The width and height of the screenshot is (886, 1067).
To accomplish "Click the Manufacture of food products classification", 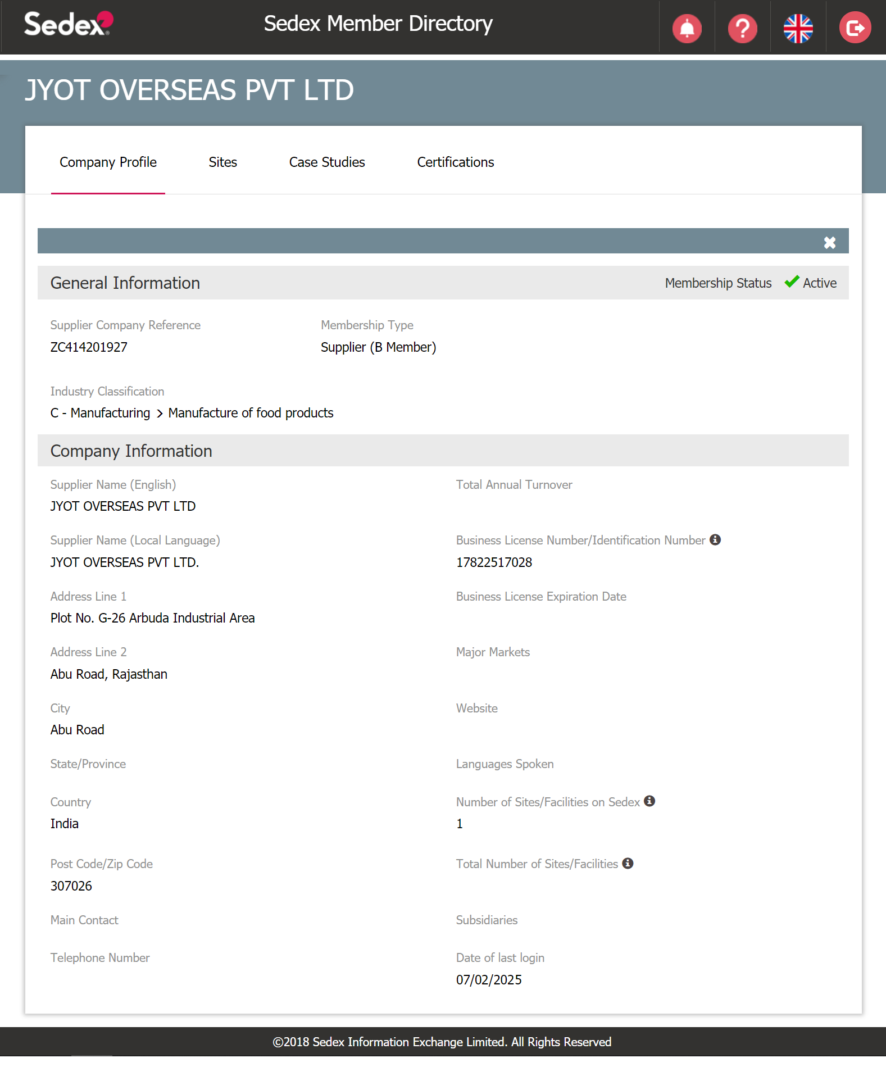I will pos(251,413).
